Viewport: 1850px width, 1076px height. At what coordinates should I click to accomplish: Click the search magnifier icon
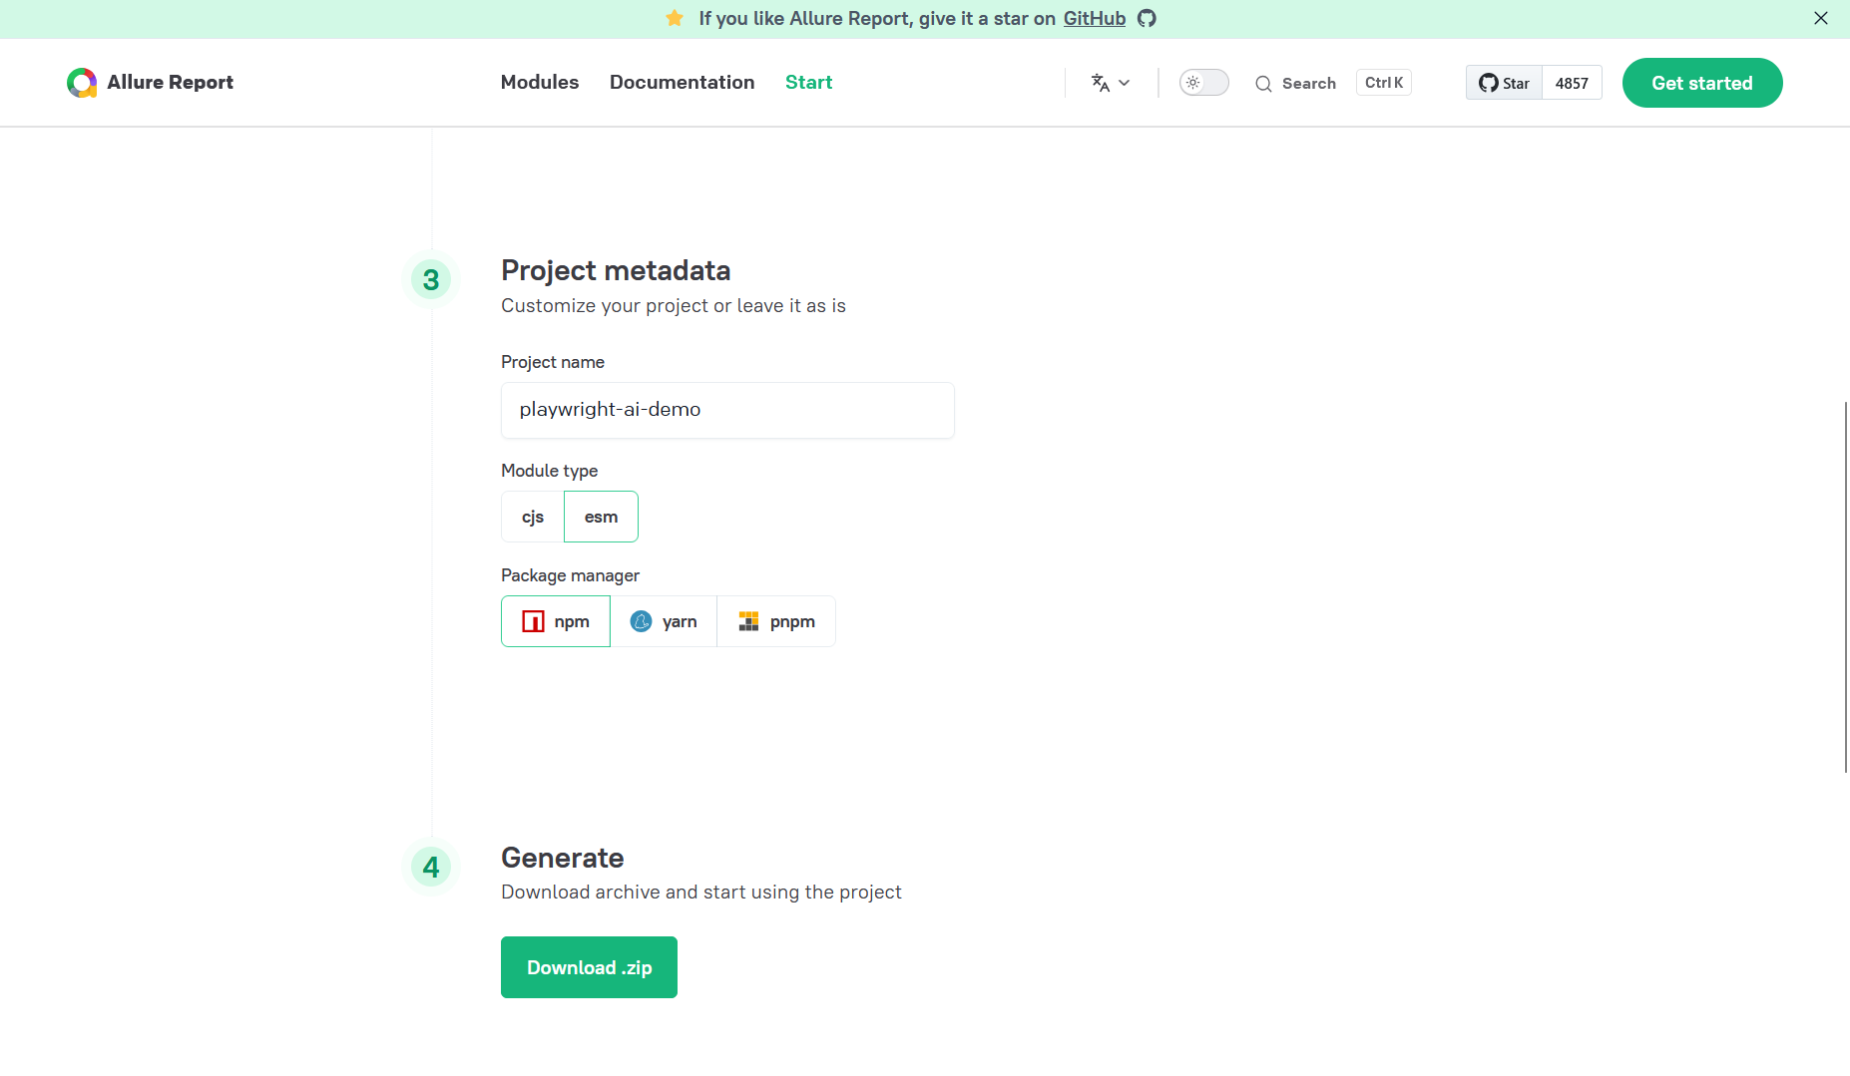1263,84
